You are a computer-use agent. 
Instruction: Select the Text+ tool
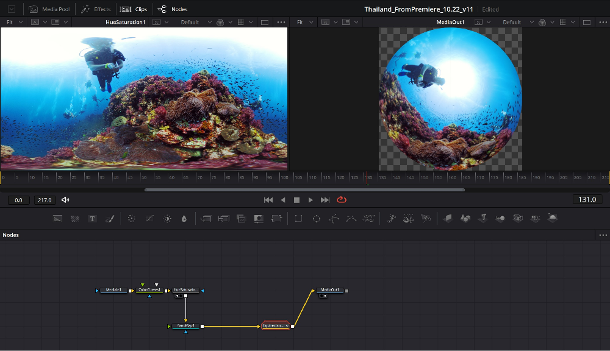(x=92, y=218)
